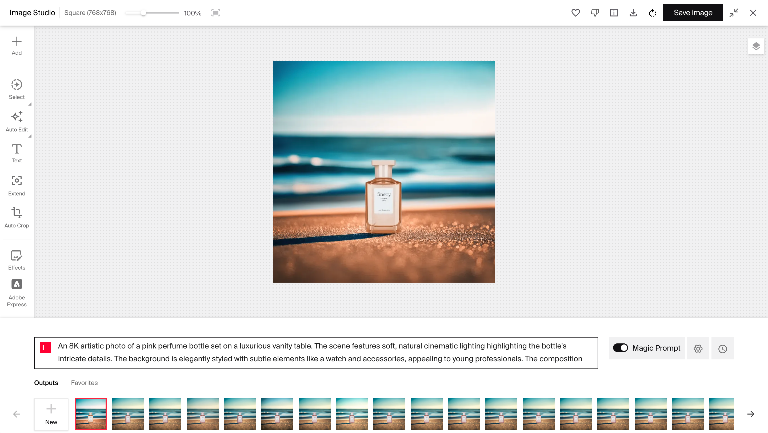Open the layers panel
This screenshot has height=433, width=768.
(x=756, y=46)
